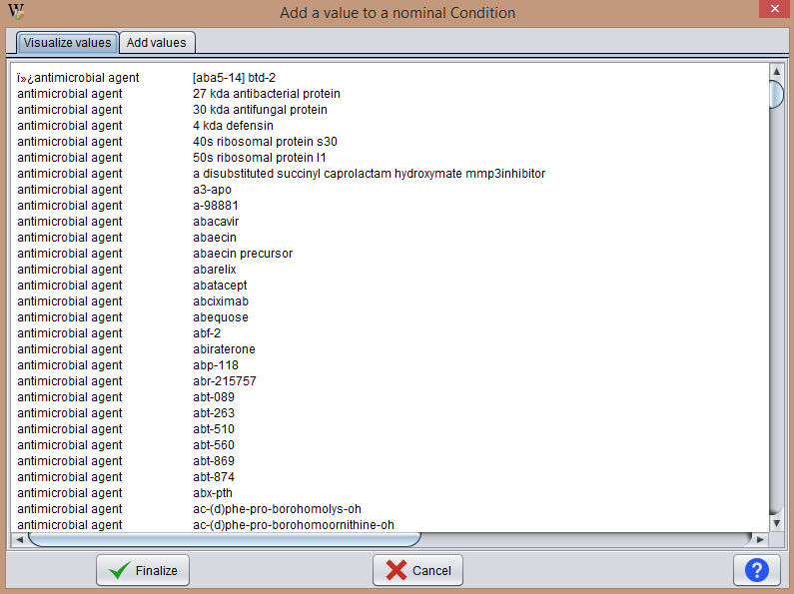The image size is (794, 594).
Task: Select the 'abaecin precursor' value
Action: 243,253
